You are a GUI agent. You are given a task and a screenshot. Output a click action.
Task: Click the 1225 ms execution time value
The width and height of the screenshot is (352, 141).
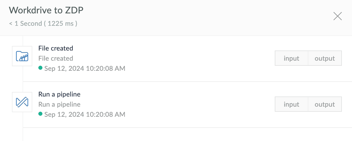pos(60,23)
